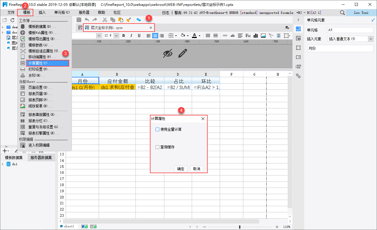Viewport: 377px width, 230px height.
Task: Click the Save disk icon
Action: 79,20
